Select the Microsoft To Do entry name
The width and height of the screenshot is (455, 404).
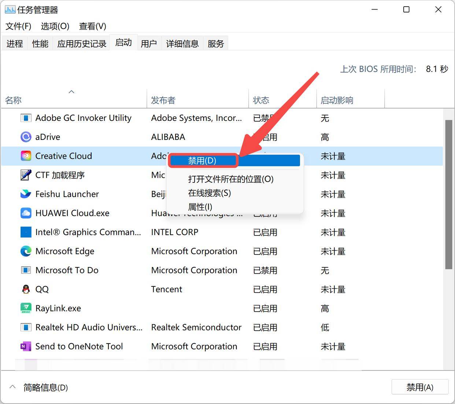[67, 270]
